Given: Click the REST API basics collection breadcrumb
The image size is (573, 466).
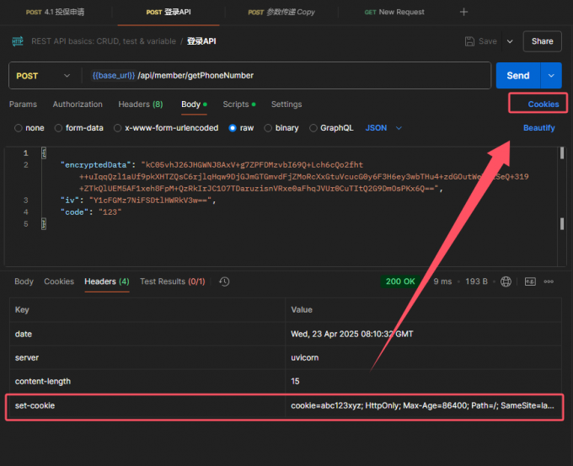Looking at the screenshot, I should click(x=104, y=41).
